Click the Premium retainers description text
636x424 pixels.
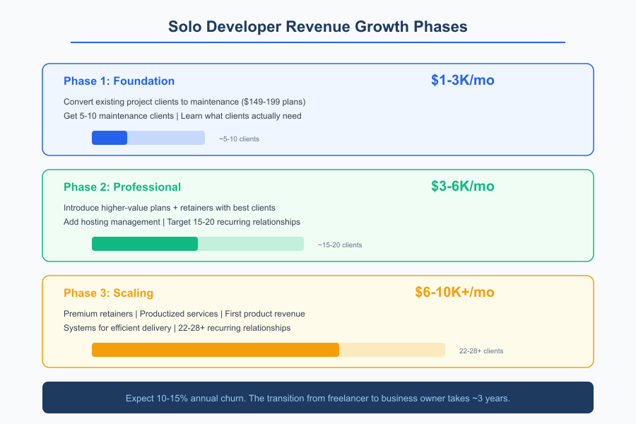tap(182, 314)
